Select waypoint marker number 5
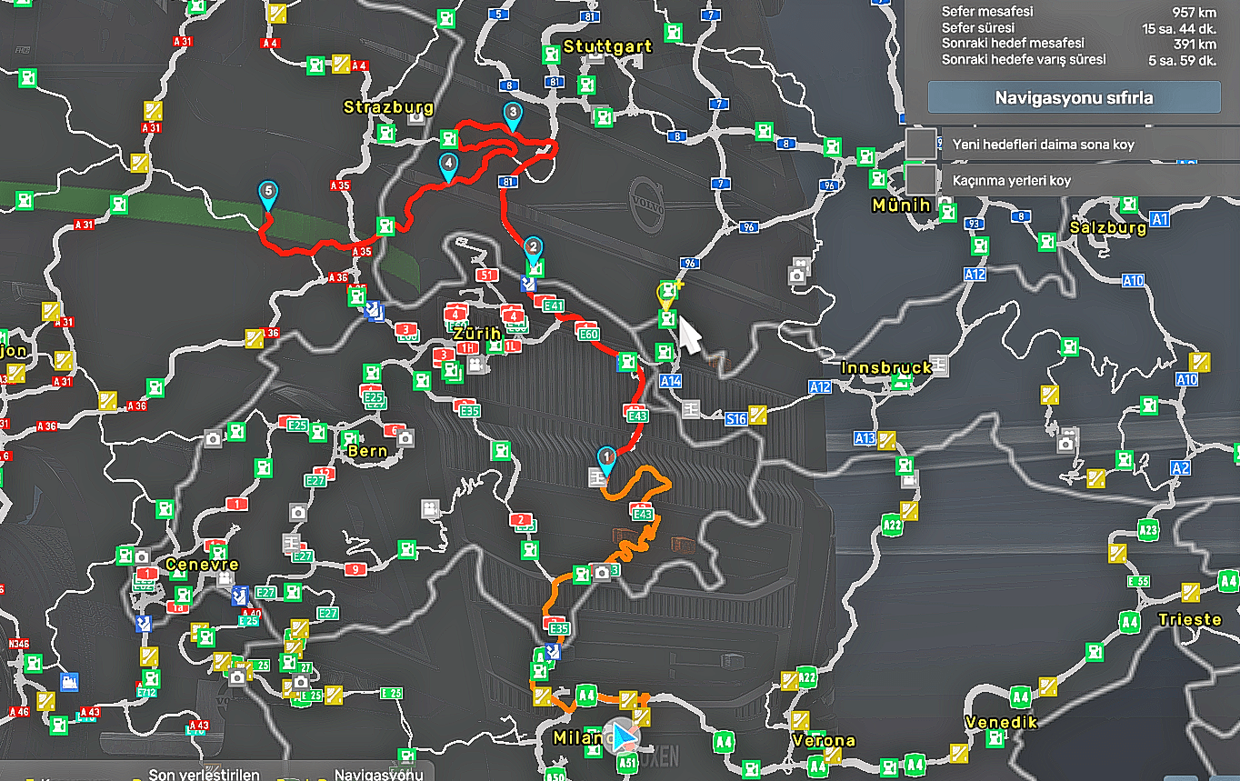The height and width of the screenshot is (781, 1240). coord(267,194)
